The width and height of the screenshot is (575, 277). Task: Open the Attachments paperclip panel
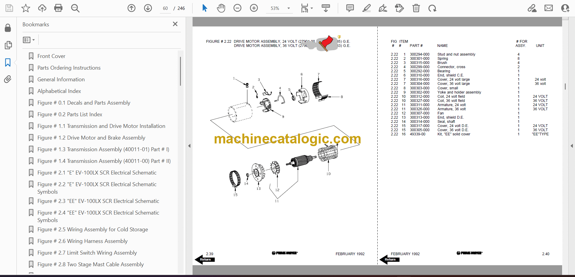click(x=8, y=79)
